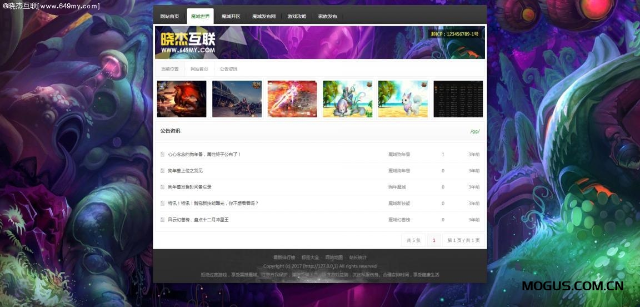Screen dimensions: 640x307
Task: Click page number 1 in pagination
Action: point(434,240)
